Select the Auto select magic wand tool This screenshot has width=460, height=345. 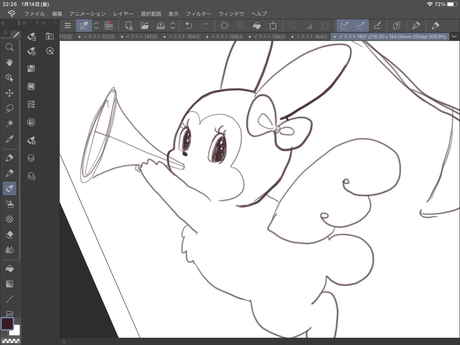pos(10,124)
